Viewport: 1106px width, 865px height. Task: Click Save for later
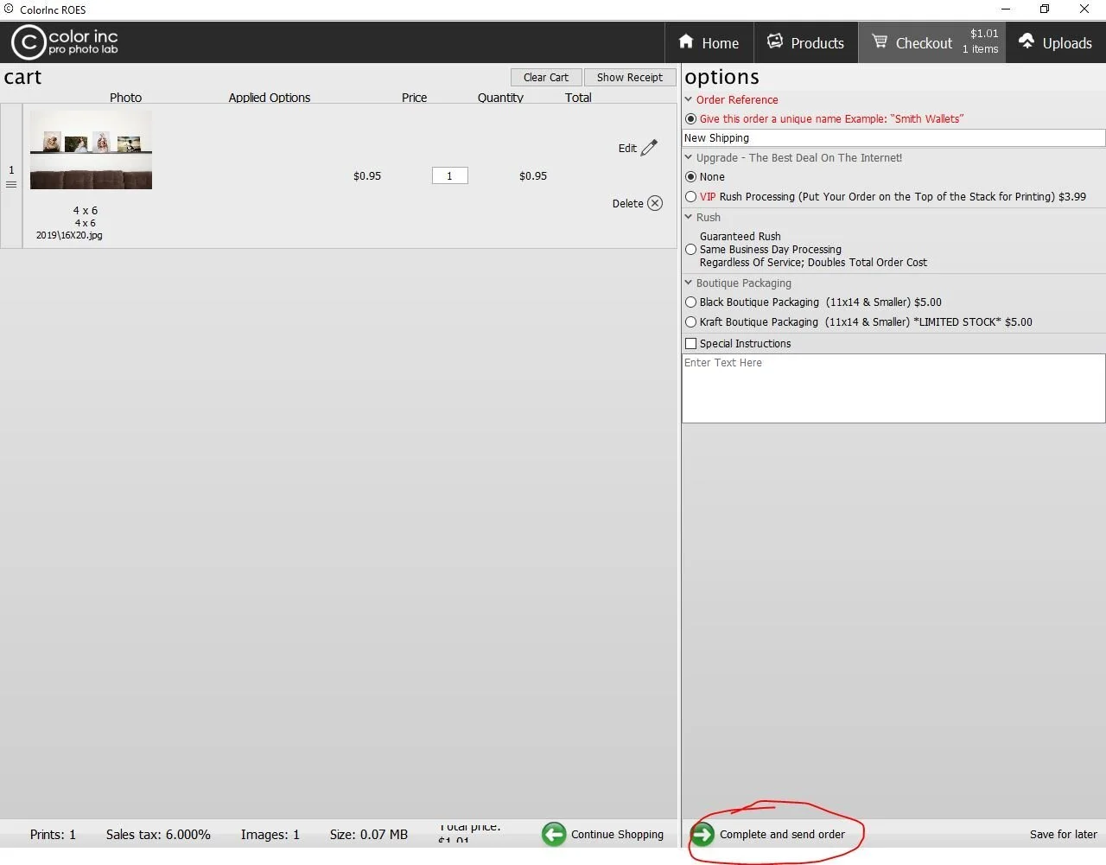tap(1063, 835)
